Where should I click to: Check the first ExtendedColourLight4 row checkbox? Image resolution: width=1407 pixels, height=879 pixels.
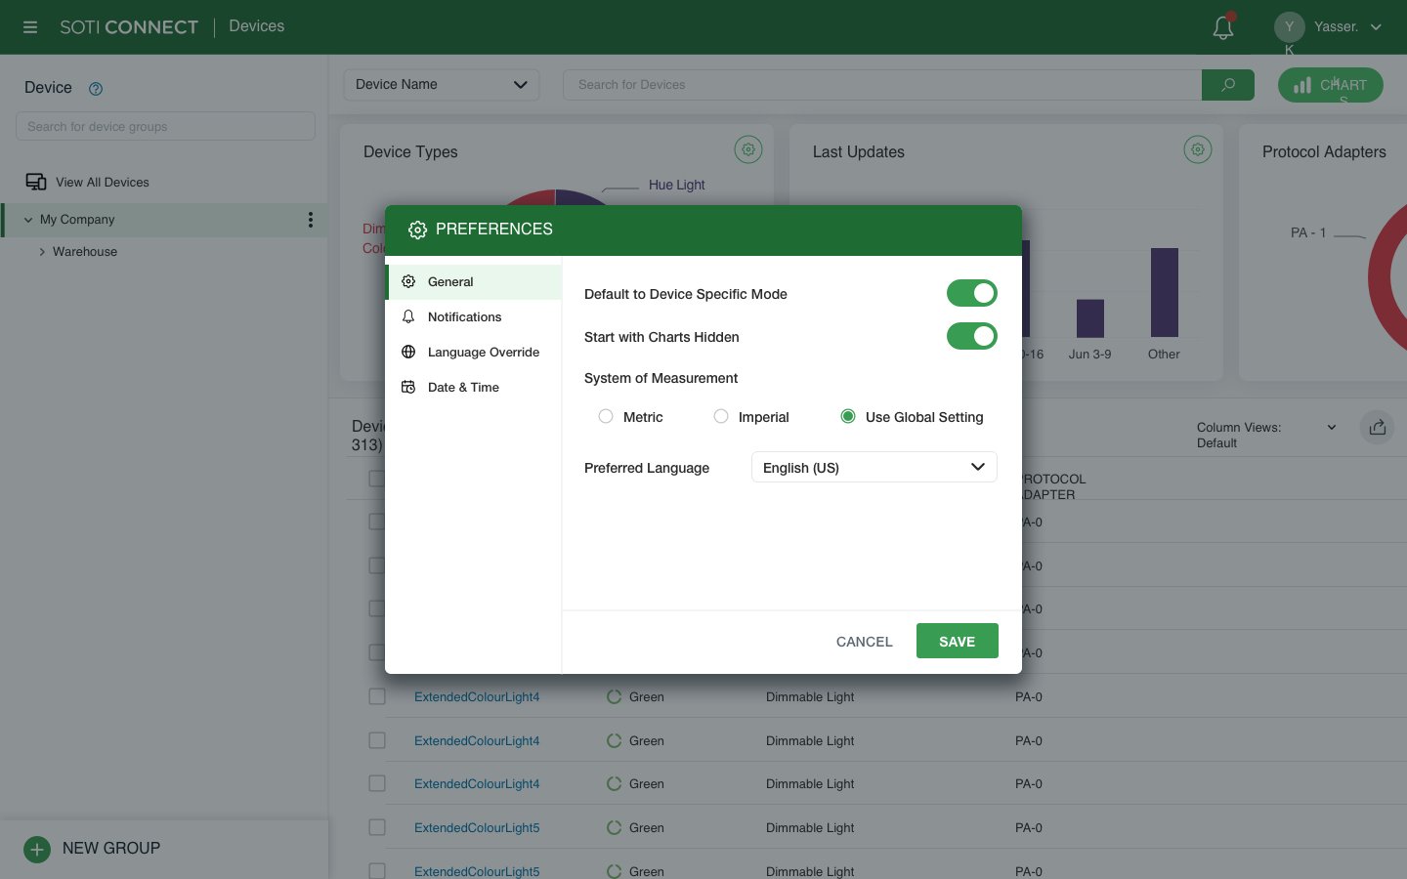pyautogui.click(x=377, y=696)
